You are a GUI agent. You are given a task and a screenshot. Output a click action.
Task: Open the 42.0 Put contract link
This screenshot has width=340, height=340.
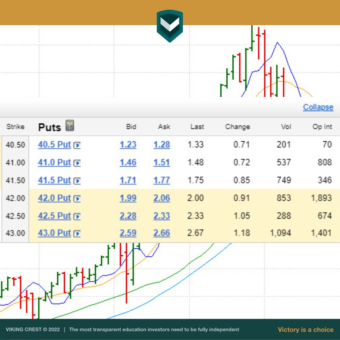(54, 198)
